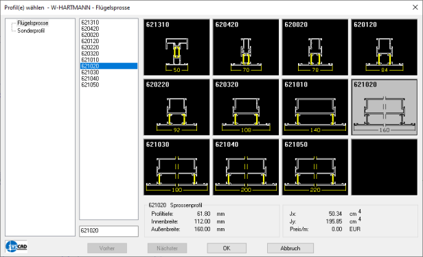Click the SYSCAD logo icon
This screenshot has width=423, height=257.
(16, 246)
